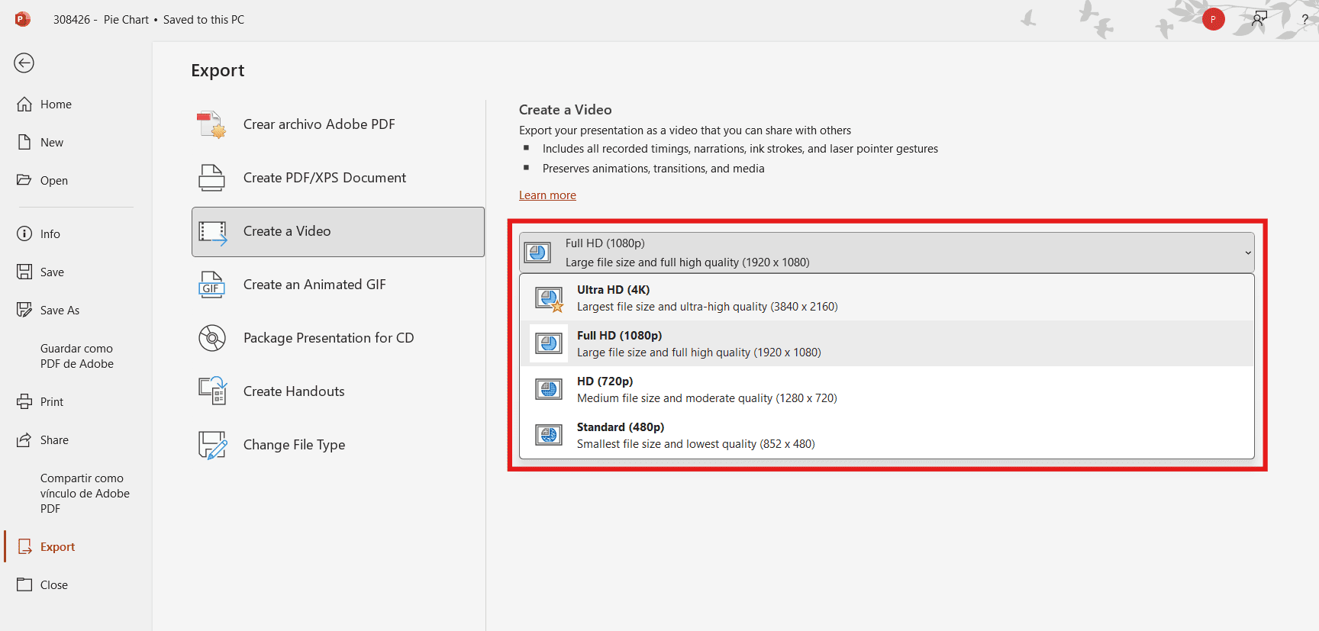Click the Create Handouts icon
The image size is (1319, 631).
[x=212, y=391]
